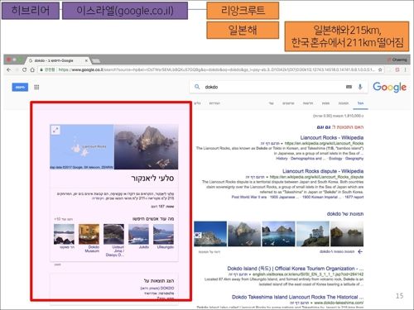Open image result with Korean flag

click(x=210, y=234)
